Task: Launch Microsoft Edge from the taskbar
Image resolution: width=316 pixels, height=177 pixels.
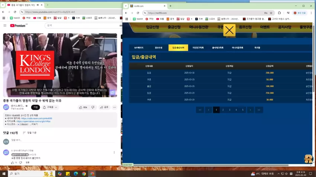Action: 76,174
